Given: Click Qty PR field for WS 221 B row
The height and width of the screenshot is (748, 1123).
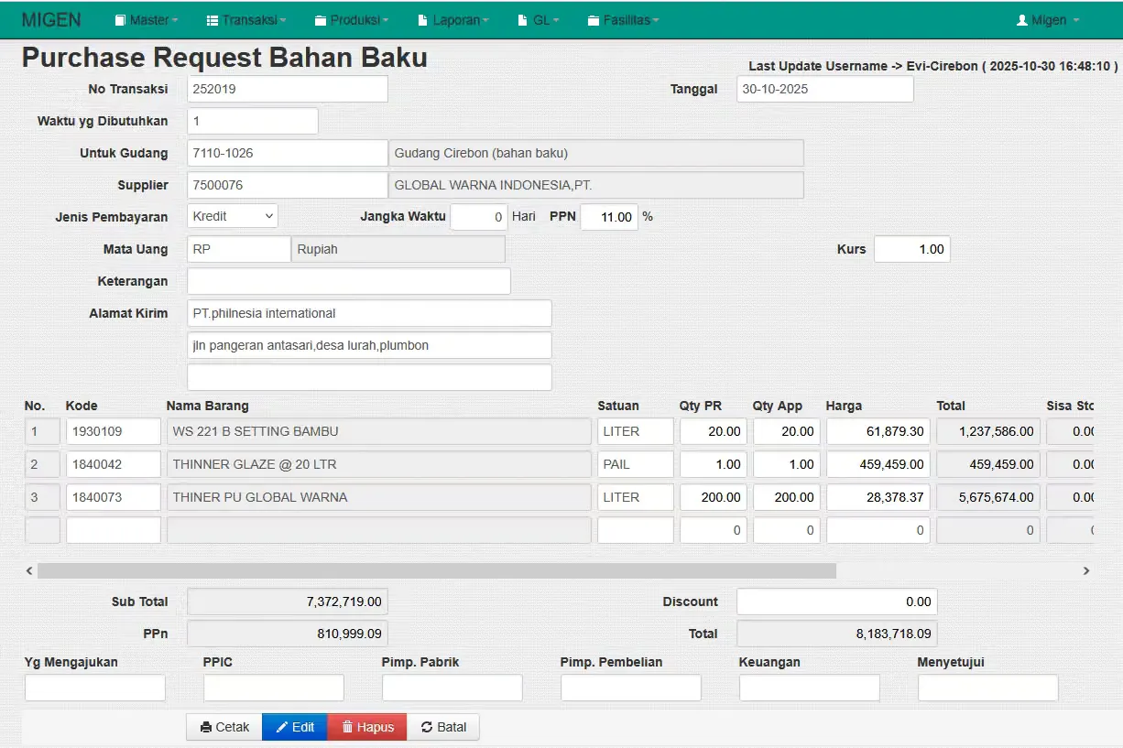Looking at the screenshot, I should [x=714, y=431].
